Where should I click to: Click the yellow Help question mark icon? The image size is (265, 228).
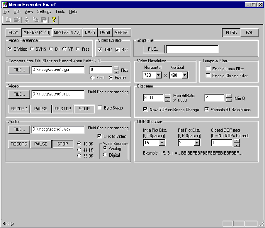(54, 20)
